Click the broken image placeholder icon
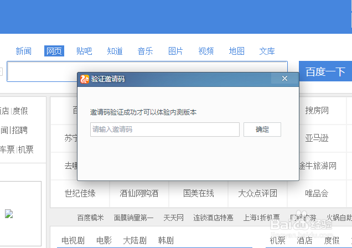This screenshot has height=248, width=352. pyautogui.click(x=9, y=214)
